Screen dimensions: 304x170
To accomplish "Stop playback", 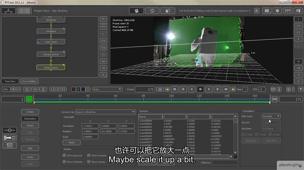I will (200, 89).
